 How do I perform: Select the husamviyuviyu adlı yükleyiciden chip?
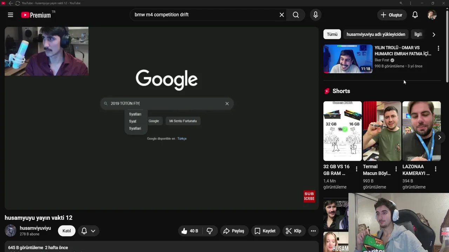coord(376,34)
